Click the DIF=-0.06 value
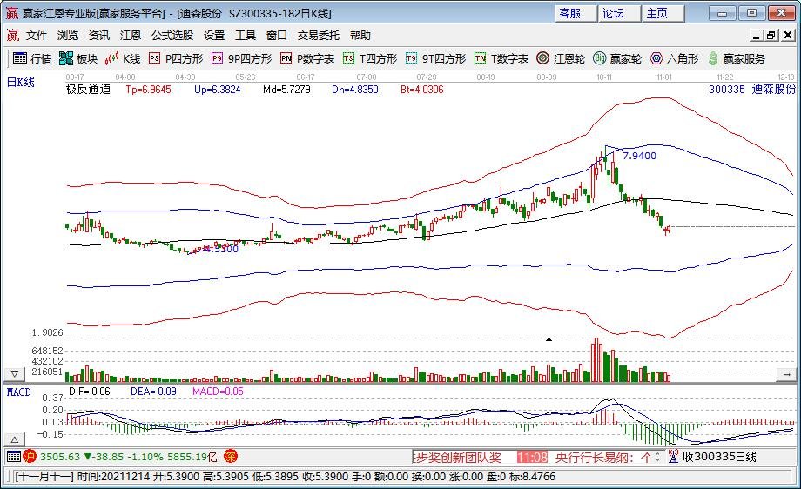 click(x=90, y=392)
